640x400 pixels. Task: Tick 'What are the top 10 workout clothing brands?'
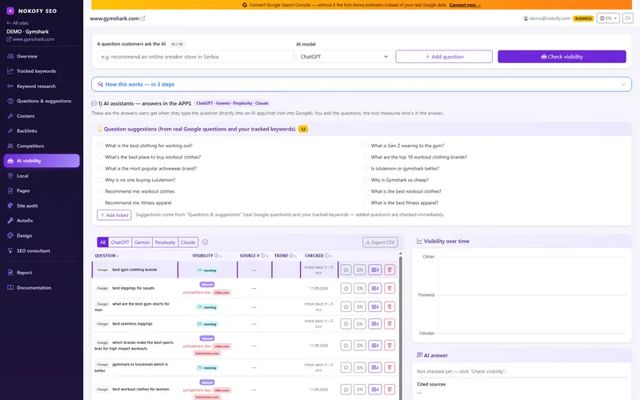[366, 157]
